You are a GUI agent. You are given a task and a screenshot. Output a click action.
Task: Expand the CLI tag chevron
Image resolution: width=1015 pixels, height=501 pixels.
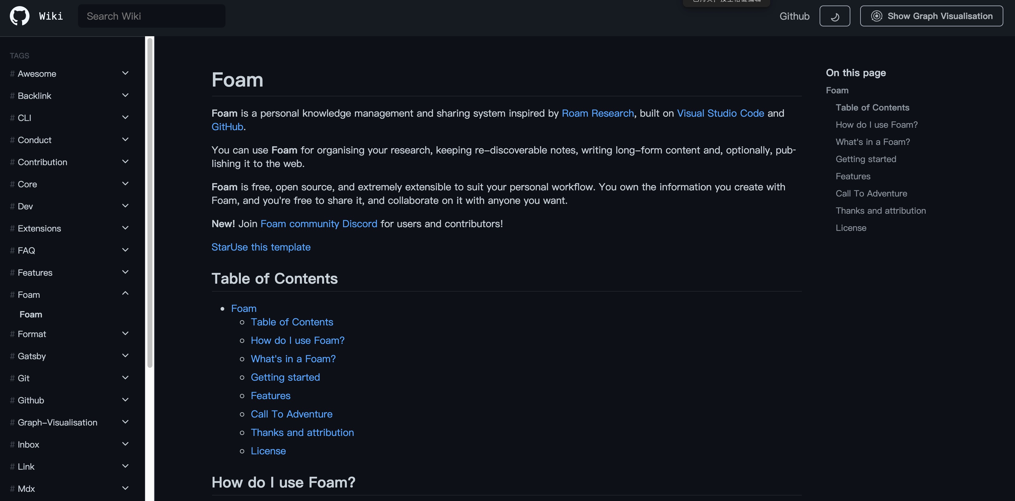point(125,117)
